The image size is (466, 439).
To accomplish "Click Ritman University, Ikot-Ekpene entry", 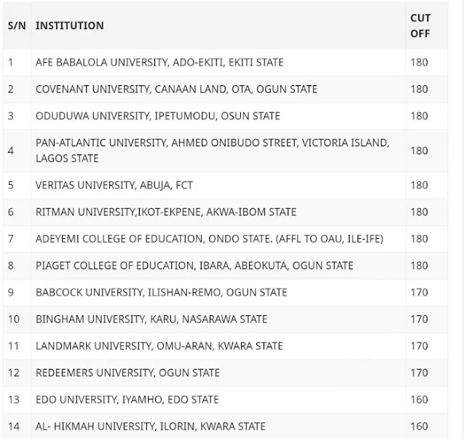I will [x=166, y=213].
